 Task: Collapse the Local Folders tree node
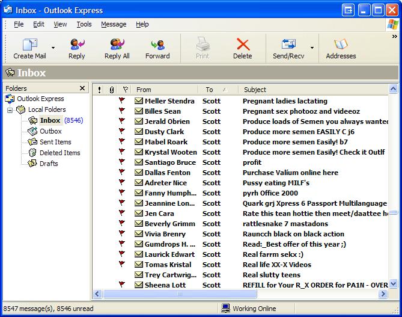(10, 110)
